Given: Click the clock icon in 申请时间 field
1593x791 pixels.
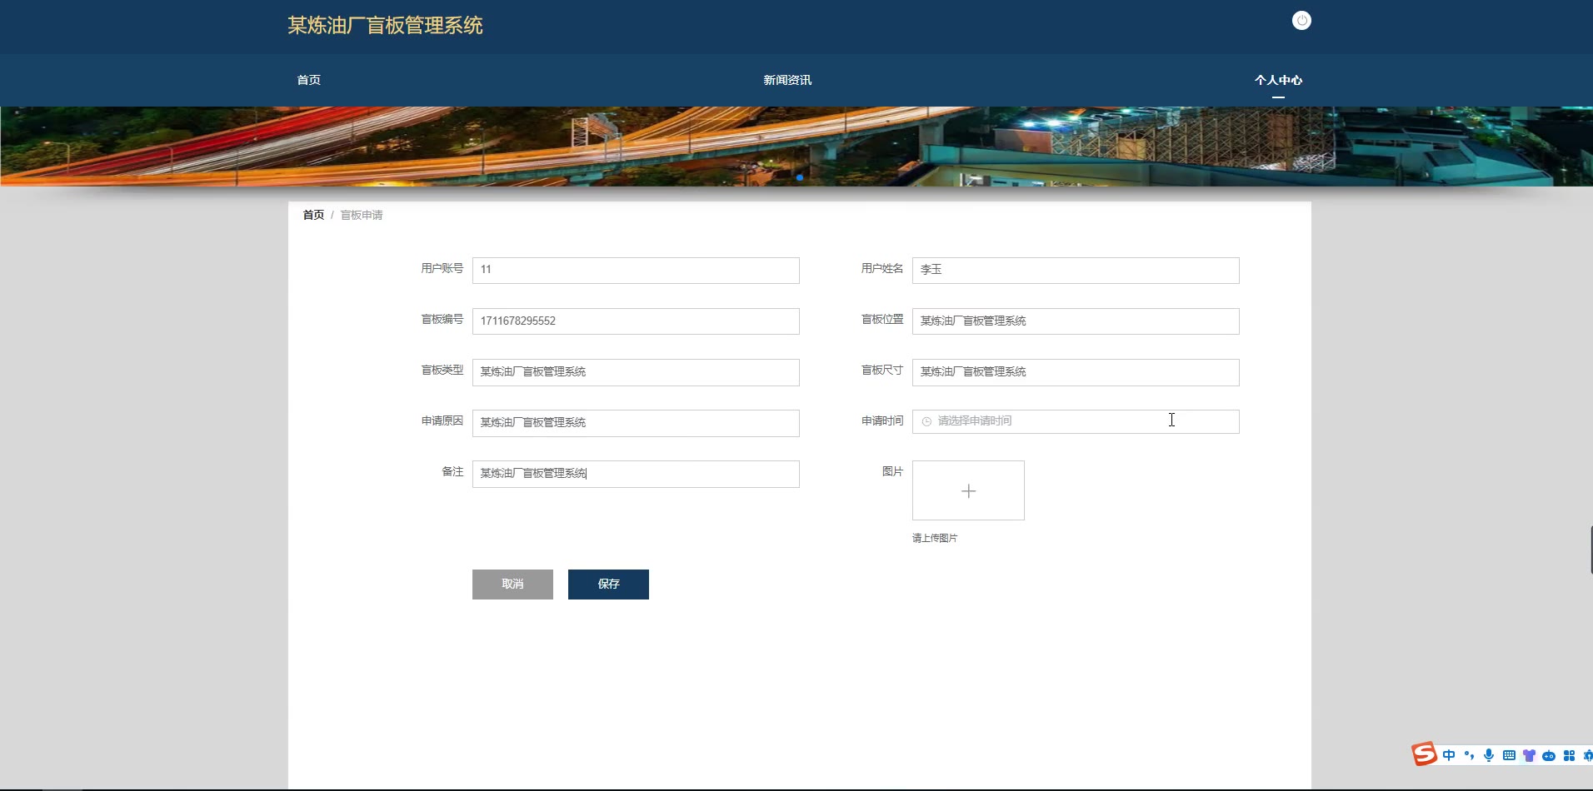Looking at the screenshot, I should (x=926, y=421).
